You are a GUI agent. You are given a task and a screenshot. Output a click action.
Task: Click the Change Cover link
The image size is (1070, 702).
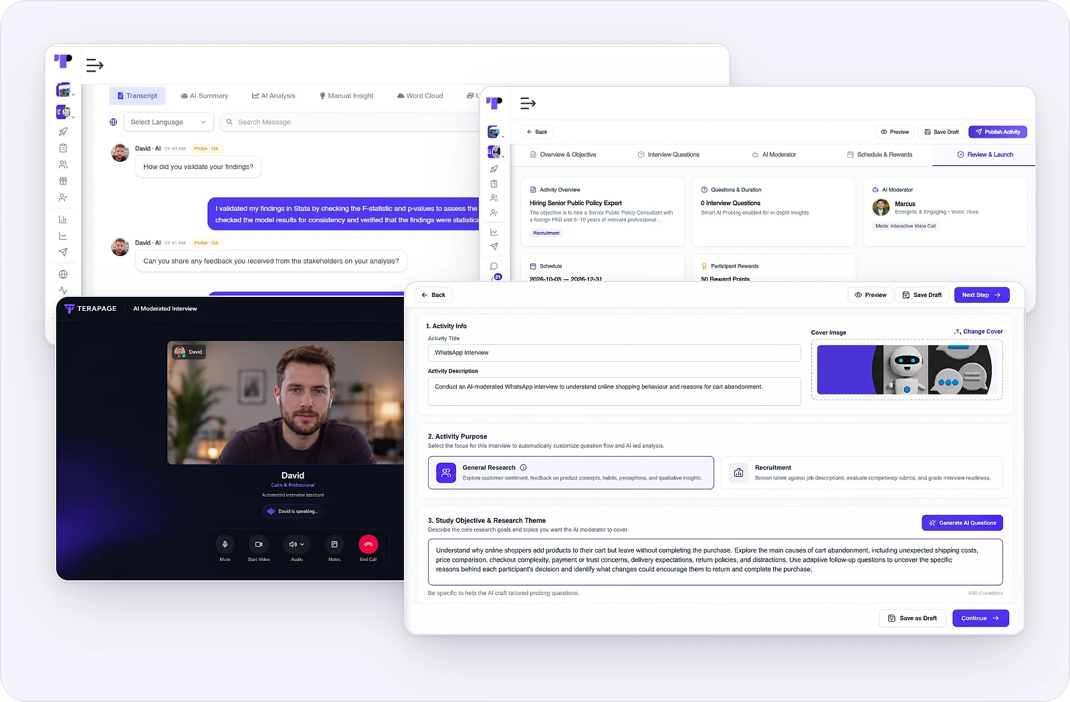[978, 332]
